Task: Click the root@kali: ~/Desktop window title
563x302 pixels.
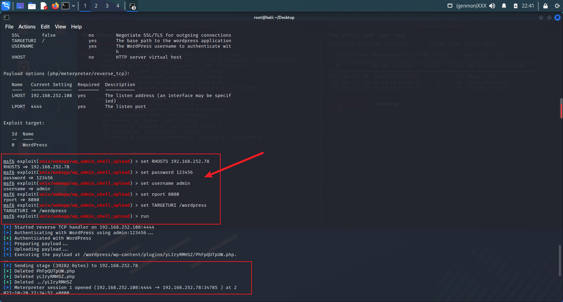Action: [x=274, y=17]
